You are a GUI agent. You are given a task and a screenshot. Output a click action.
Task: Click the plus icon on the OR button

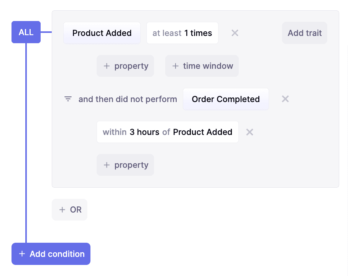coord(62,209)
